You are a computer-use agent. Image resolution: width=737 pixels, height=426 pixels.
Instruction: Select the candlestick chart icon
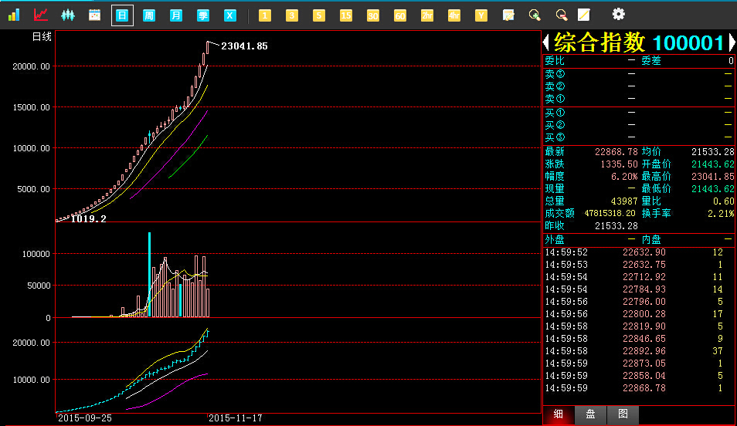point(68,15)
